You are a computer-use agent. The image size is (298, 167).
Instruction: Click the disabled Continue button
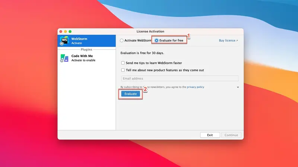coord(231,135)
